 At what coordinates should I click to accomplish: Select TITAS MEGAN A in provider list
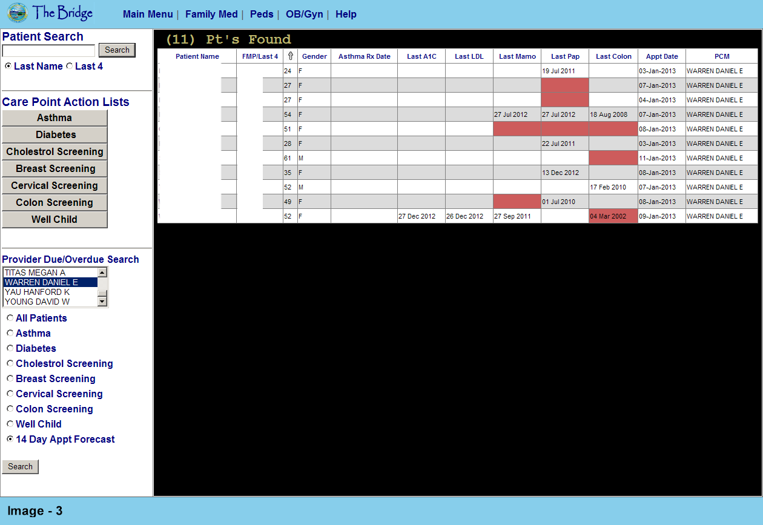coord(50,272)
